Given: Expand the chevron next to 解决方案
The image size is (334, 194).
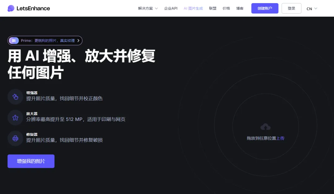Looking at the screenshot, I should [156, 9].
